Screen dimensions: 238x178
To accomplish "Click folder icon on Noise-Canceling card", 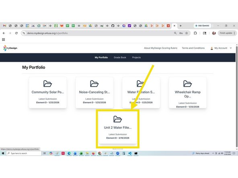I will click(94, 83).
